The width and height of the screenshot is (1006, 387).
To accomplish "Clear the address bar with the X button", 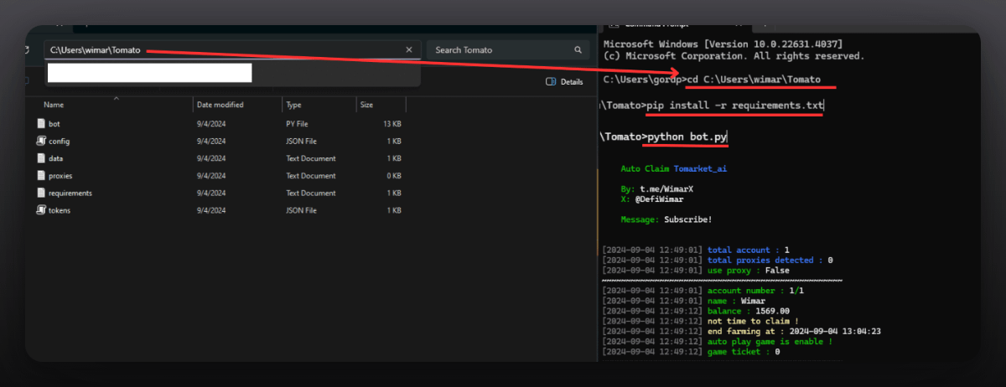I will tap(409, 50).
